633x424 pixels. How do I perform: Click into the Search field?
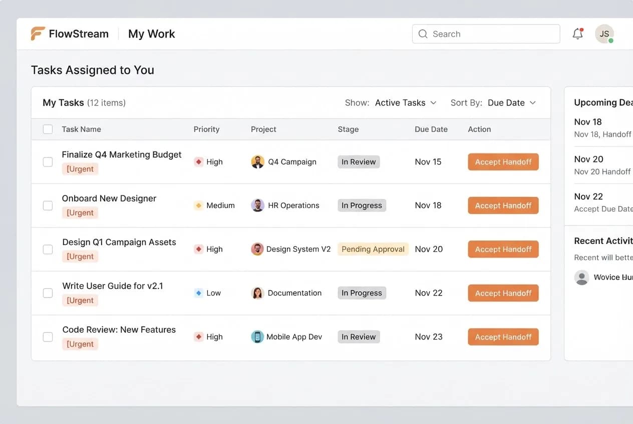486,34
